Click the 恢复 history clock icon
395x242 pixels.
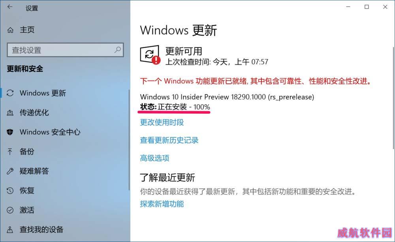[10, 191]
